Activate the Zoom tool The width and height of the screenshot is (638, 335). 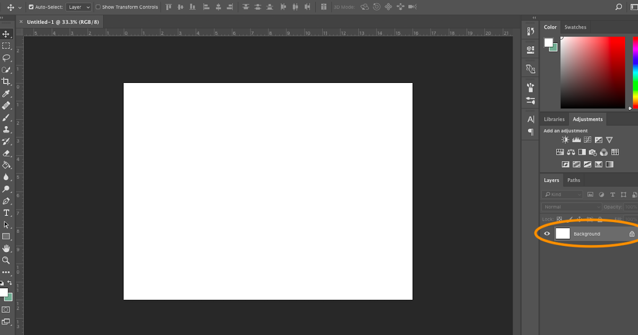click(x=6, y=261)
